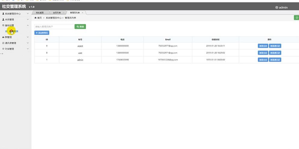Click the 群管理 group icon in sidebar
Viewport: 299px width, 149px height.
coord(3,37)
